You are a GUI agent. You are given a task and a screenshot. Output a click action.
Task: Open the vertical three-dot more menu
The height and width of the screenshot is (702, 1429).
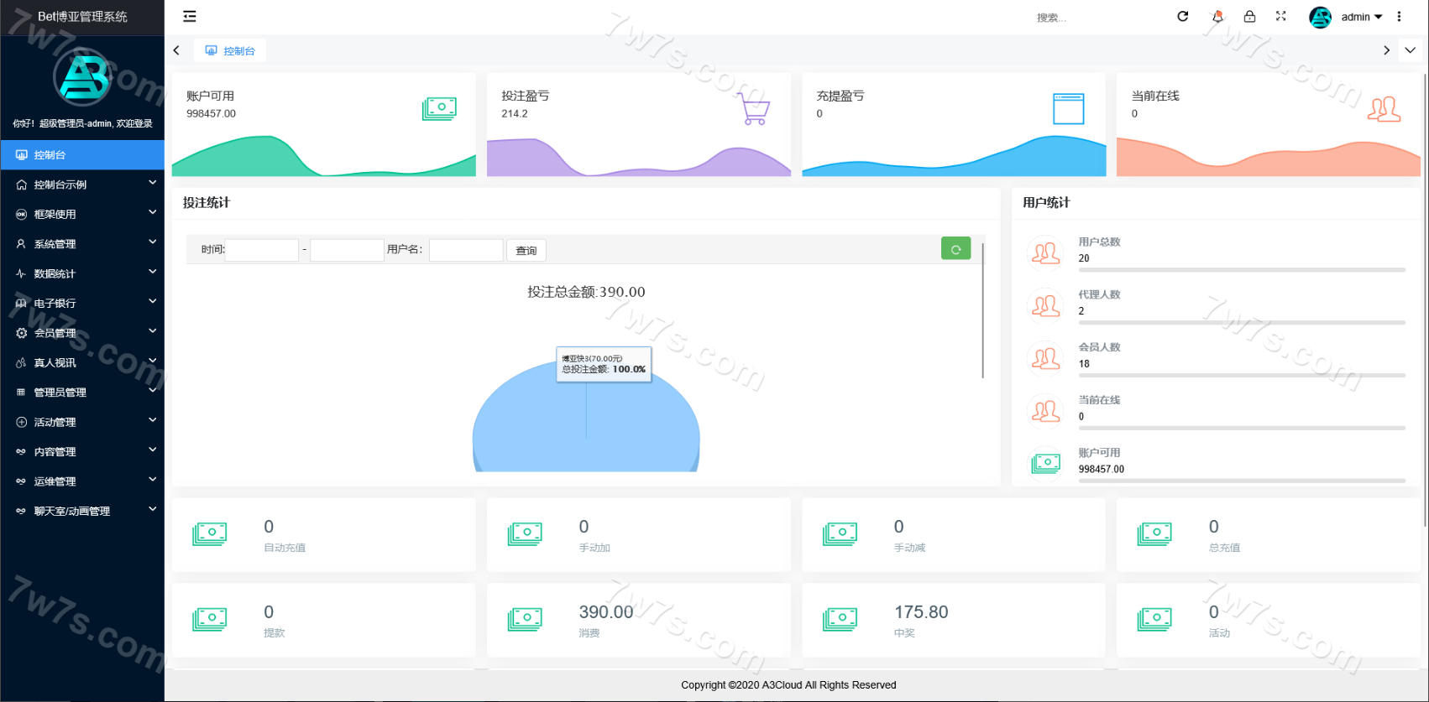pos(1399,16)
